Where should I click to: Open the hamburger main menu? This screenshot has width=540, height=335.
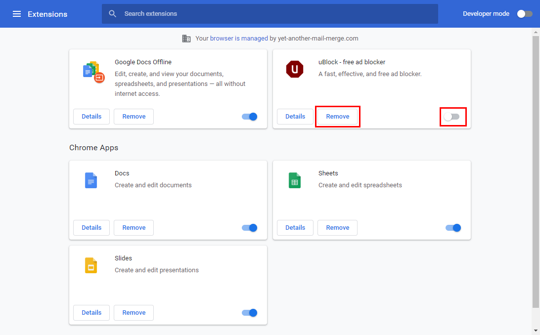(17, 14)
